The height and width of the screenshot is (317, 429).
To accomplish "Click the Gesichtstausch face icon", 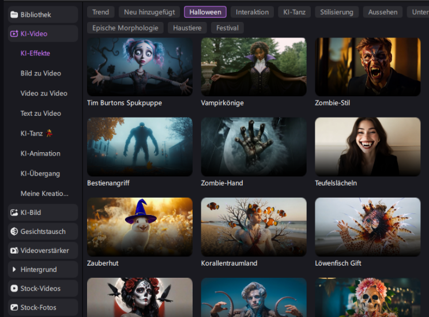I will [x=14, y=232].
